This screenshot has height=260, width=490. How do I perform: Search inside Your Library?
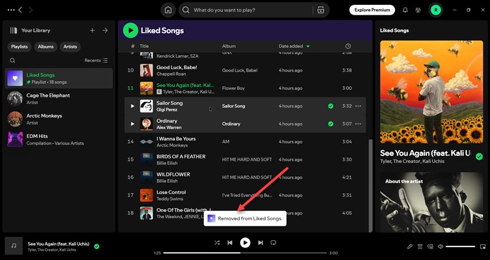(12, 60)
